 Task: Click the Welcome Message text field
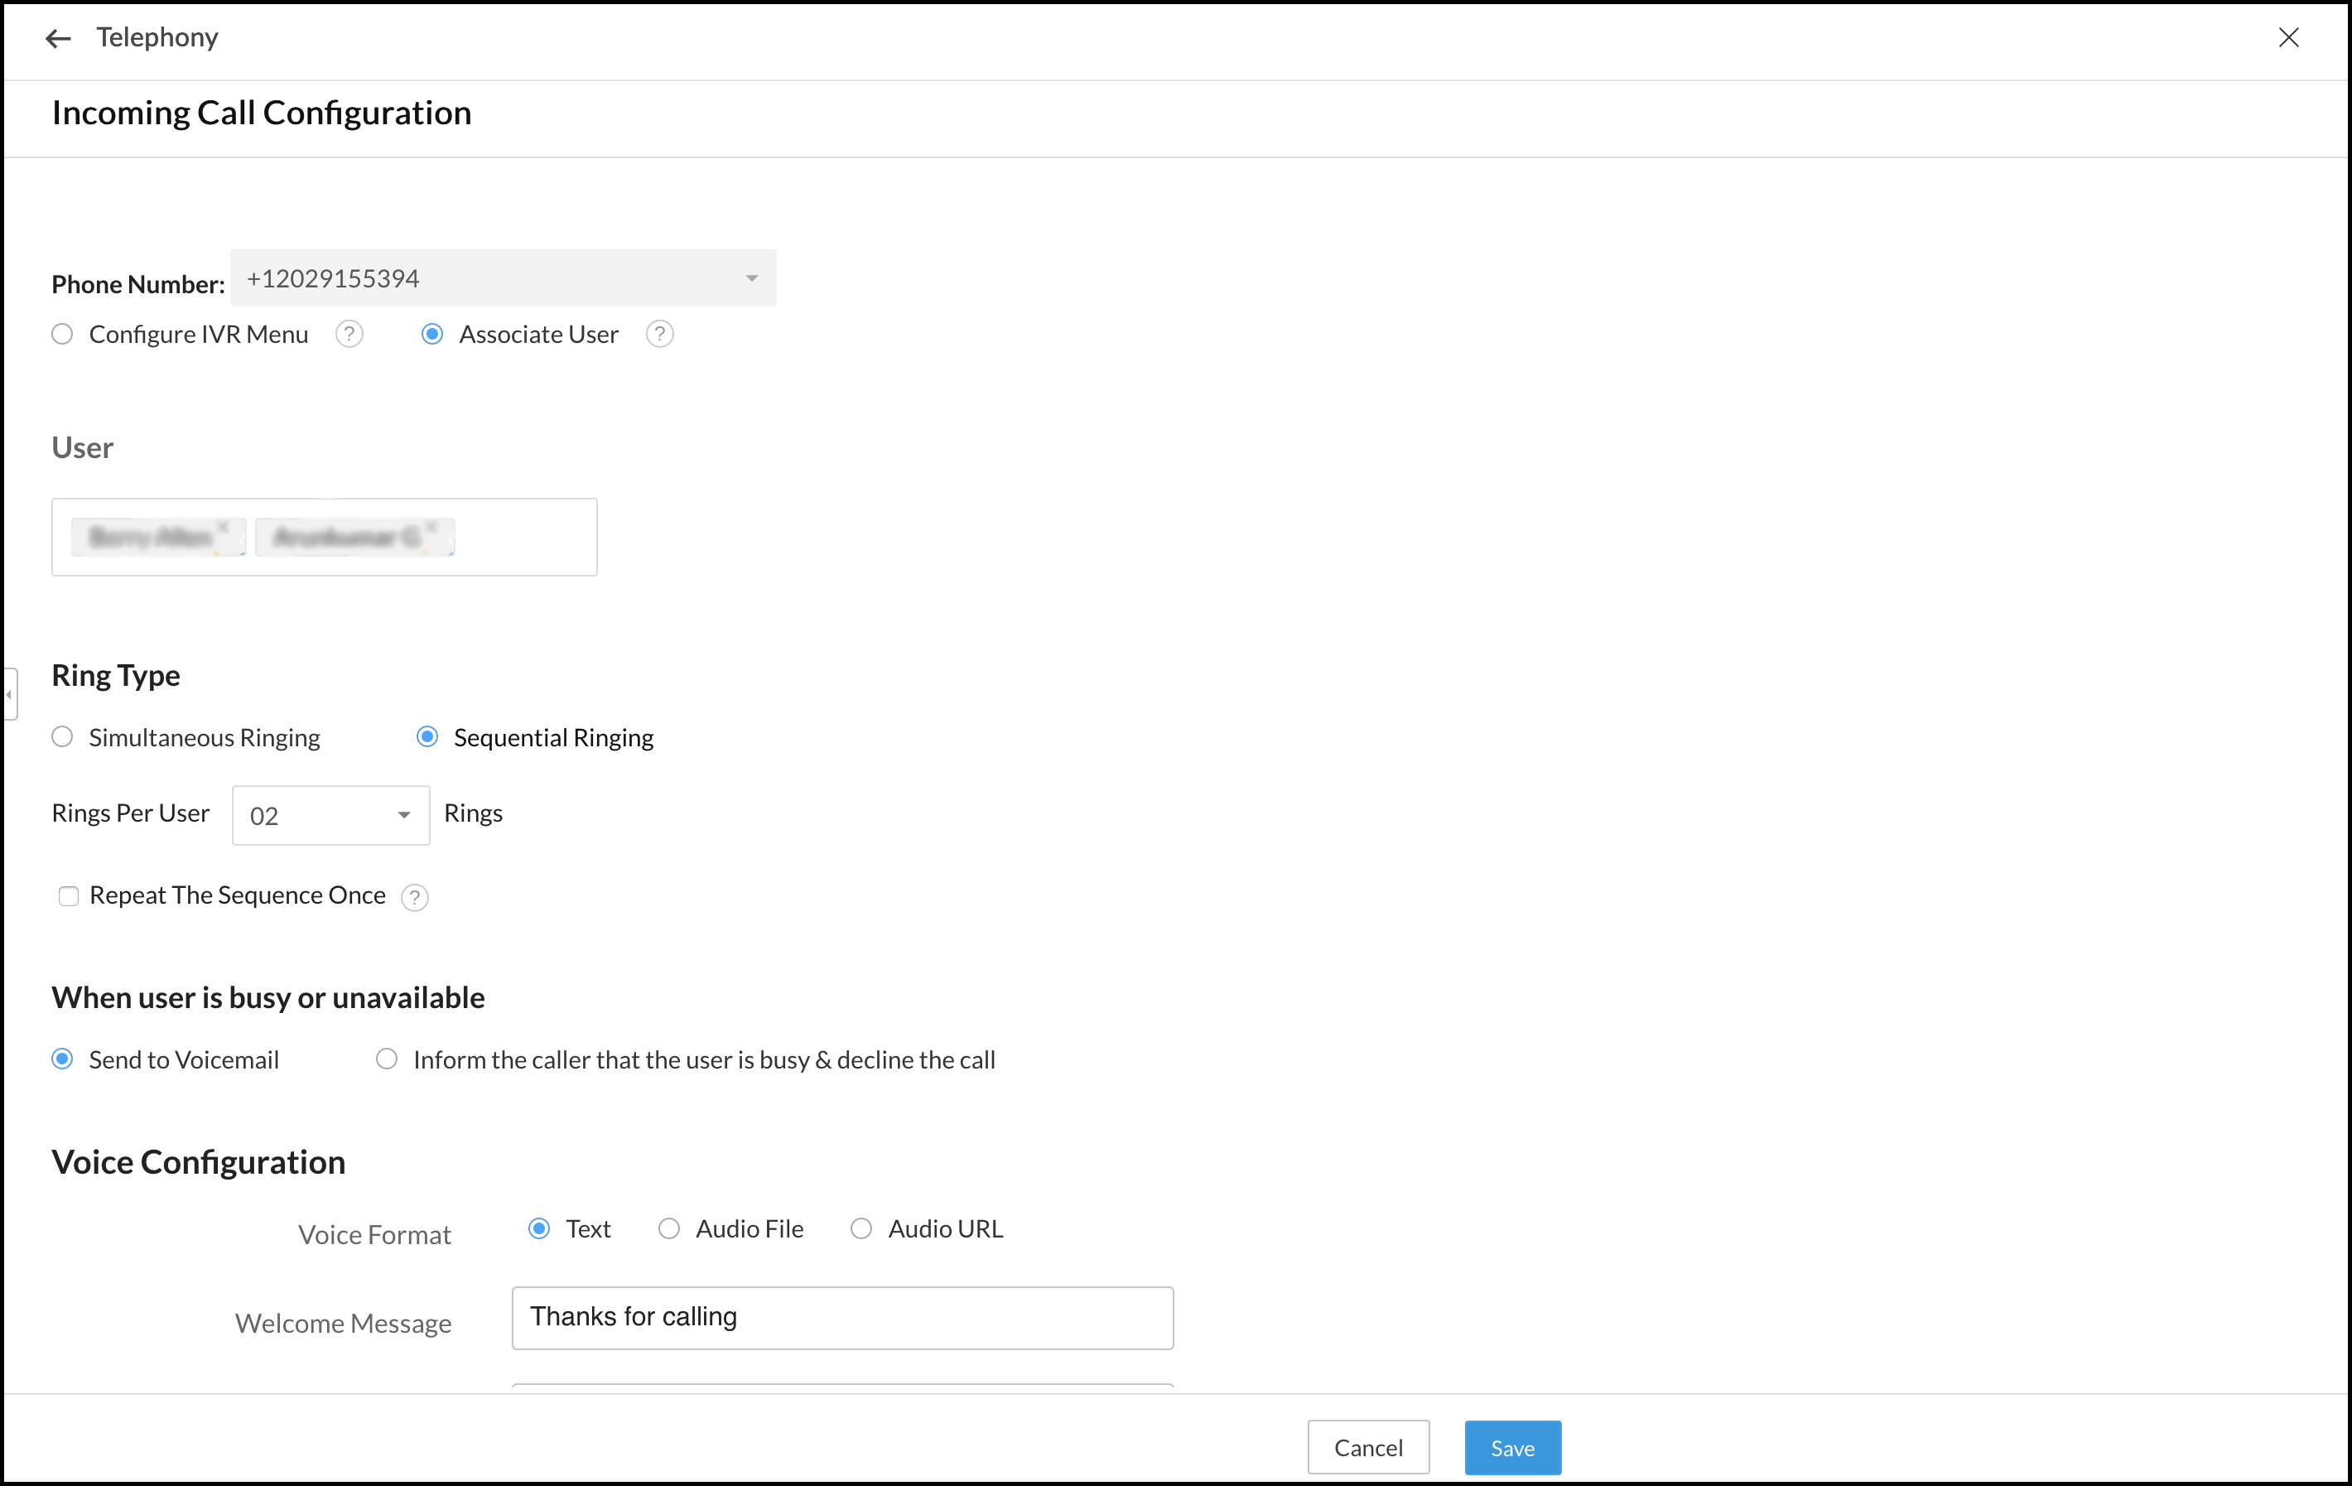842,1318
